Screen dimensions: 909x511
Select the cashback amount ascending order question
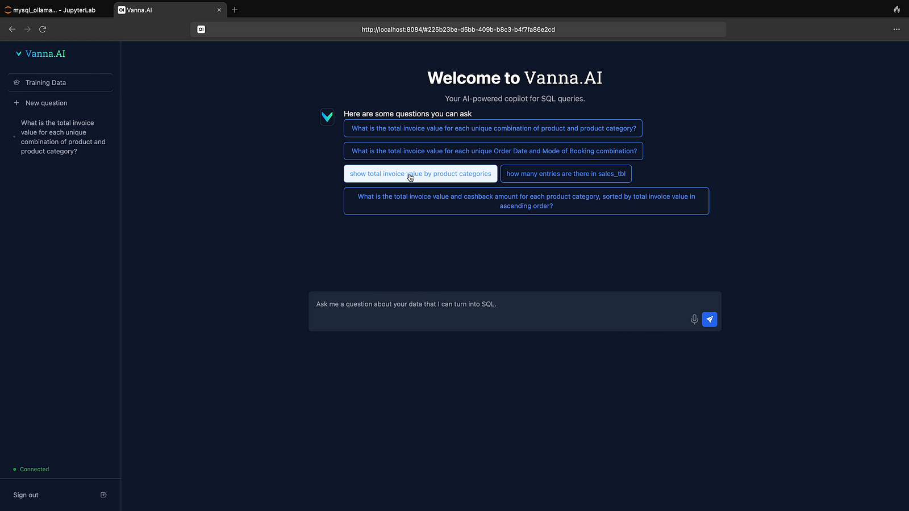(526, 201)
